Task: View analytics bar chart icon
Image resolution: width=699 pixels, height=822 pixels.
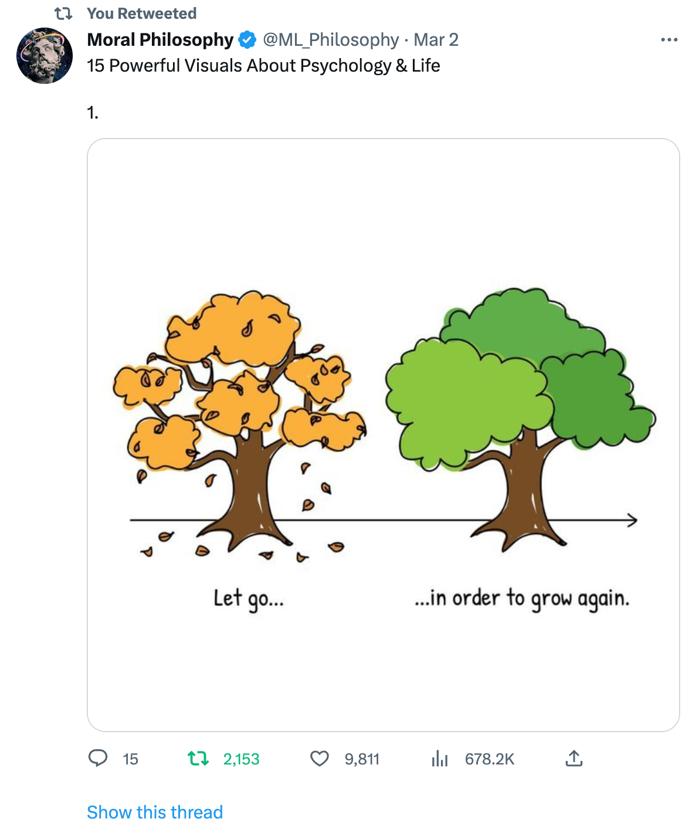Action: click(440, 759)
